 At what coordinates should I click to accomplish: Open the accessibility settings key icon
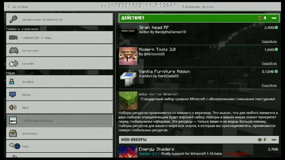pos(13,19)
